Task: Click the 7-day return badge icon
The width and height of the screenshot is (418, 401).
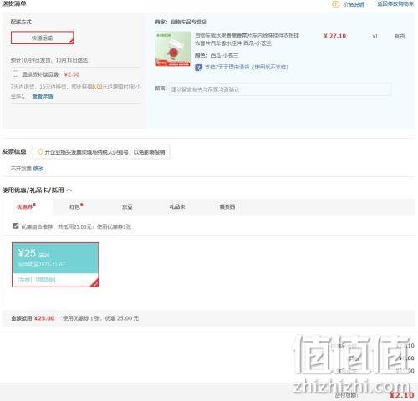Action: [198, 68]
